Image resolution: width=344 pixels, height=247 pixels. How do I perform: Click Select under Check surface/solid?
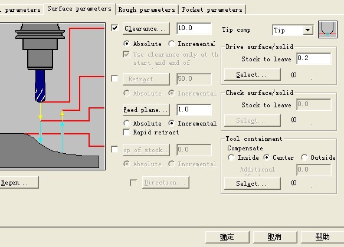tap(253, 120)
